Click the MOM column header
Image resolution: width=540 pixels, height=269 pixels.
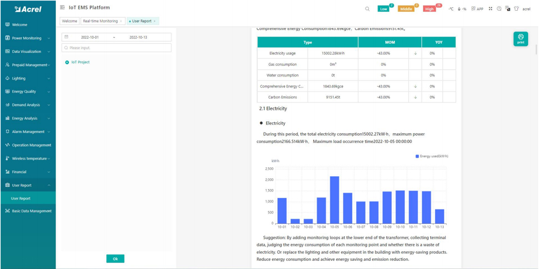[390, 42]
